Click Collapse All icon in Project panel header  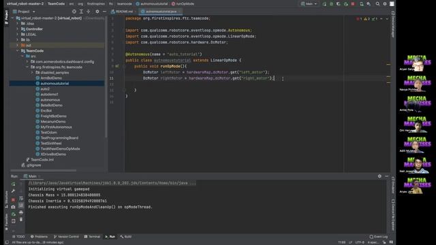pos(89,12)
